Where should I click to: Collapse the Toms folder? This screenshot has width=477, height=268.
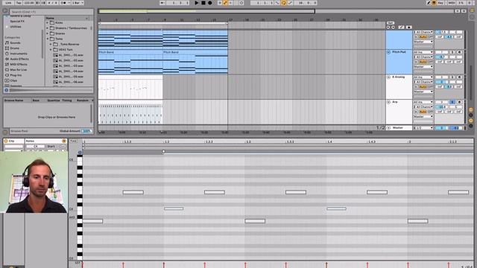(x=48, y=39)
